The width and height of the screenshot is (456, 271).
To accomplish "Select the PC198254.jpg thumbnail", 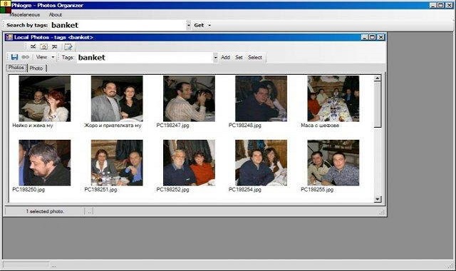I will pyautogui.click(x=261, y=163).
